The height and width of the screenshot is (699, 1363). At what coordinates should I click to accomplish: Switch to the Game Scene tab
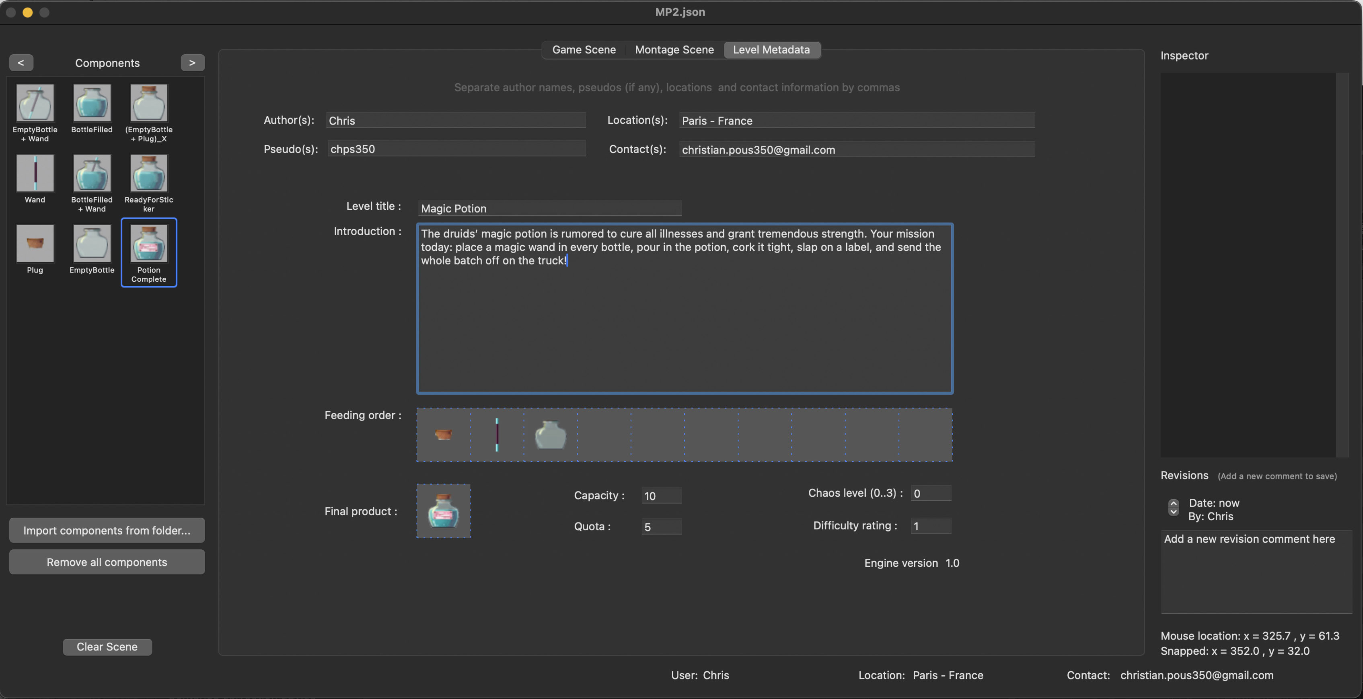pyautogui.click(x=584, y=50)
